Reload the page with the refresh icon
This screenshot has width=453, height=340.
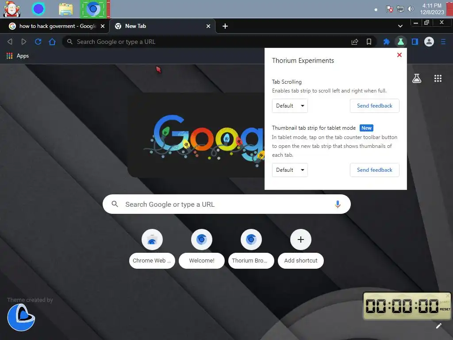pyautogui.click(x=38, y=42)
